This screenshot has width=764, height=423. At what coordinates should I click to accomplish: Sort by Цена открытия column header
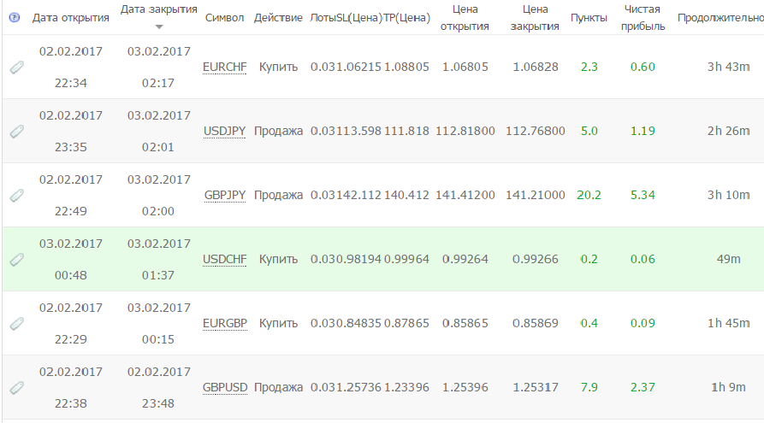click(465, 18)
